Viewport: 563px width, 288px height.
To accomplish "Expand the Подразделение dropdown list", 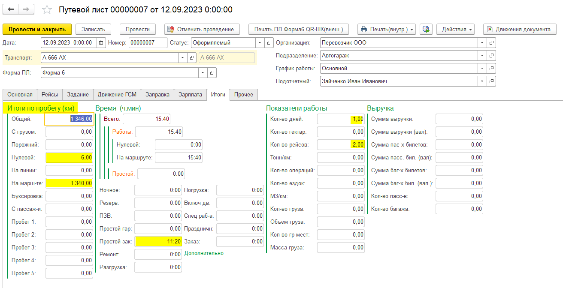I will pos(482,56).
